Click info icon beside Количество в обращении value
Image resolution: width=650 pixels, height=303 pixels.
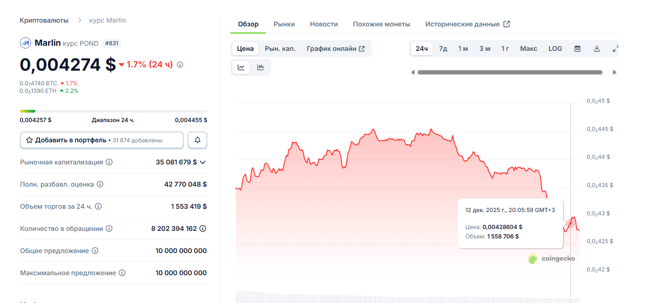(x=203, y=229)
